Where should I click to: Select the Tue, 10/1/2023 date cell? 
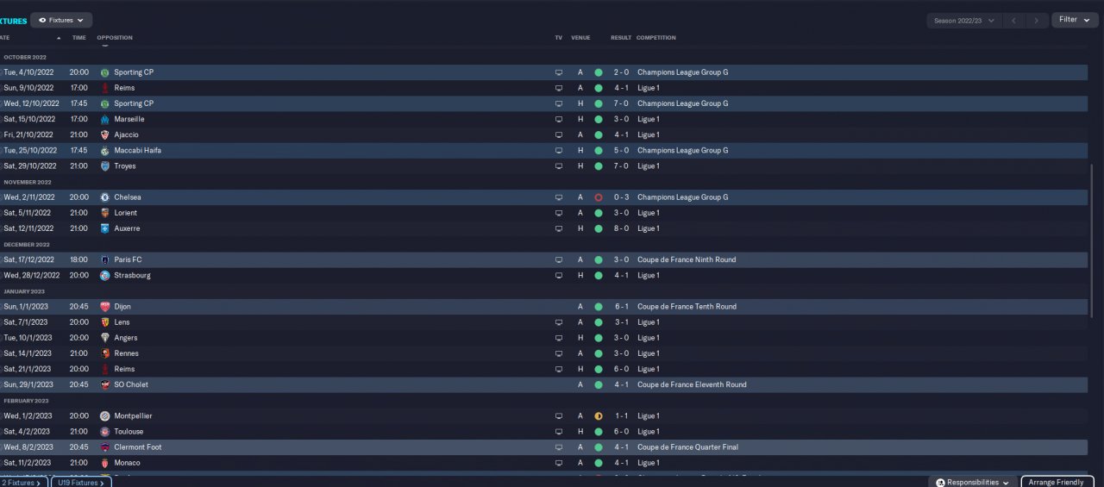coord(28,338)
